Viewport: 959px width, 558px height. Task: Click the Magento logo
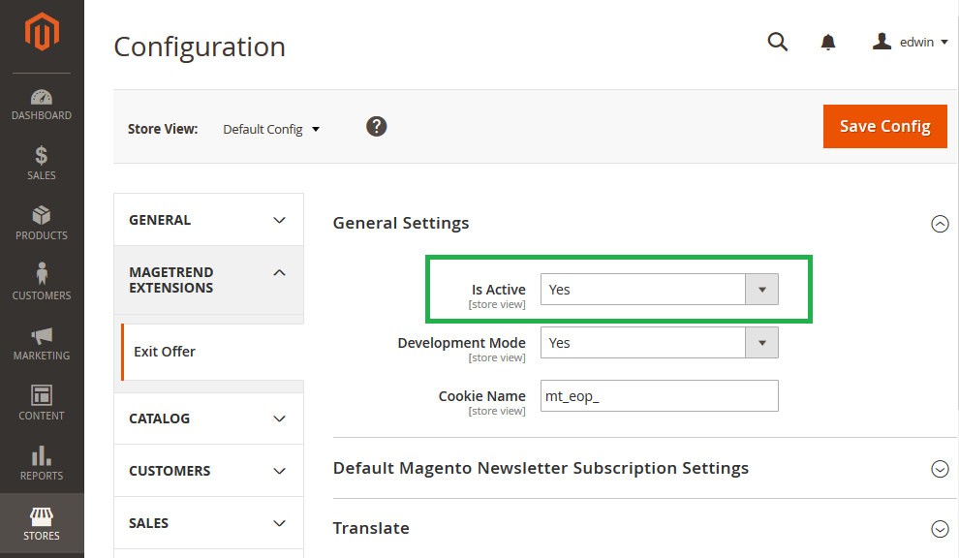pyautogui.click(x=42, y=32)
